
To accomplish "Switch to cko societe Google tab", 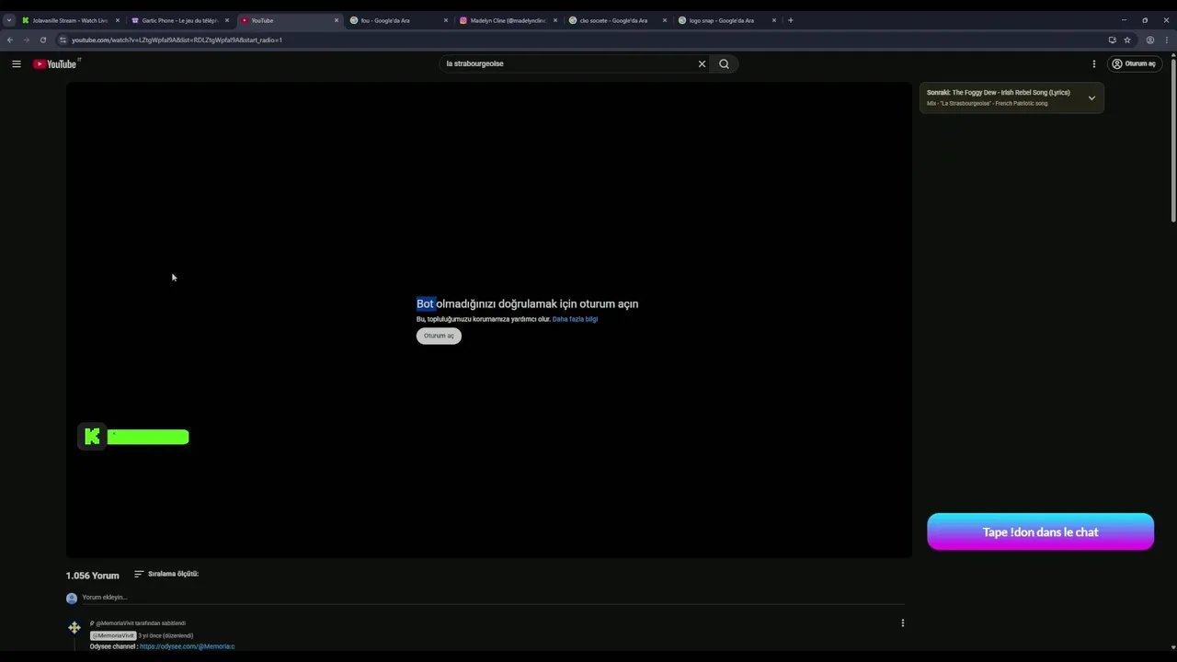I will tap(617, 20).
